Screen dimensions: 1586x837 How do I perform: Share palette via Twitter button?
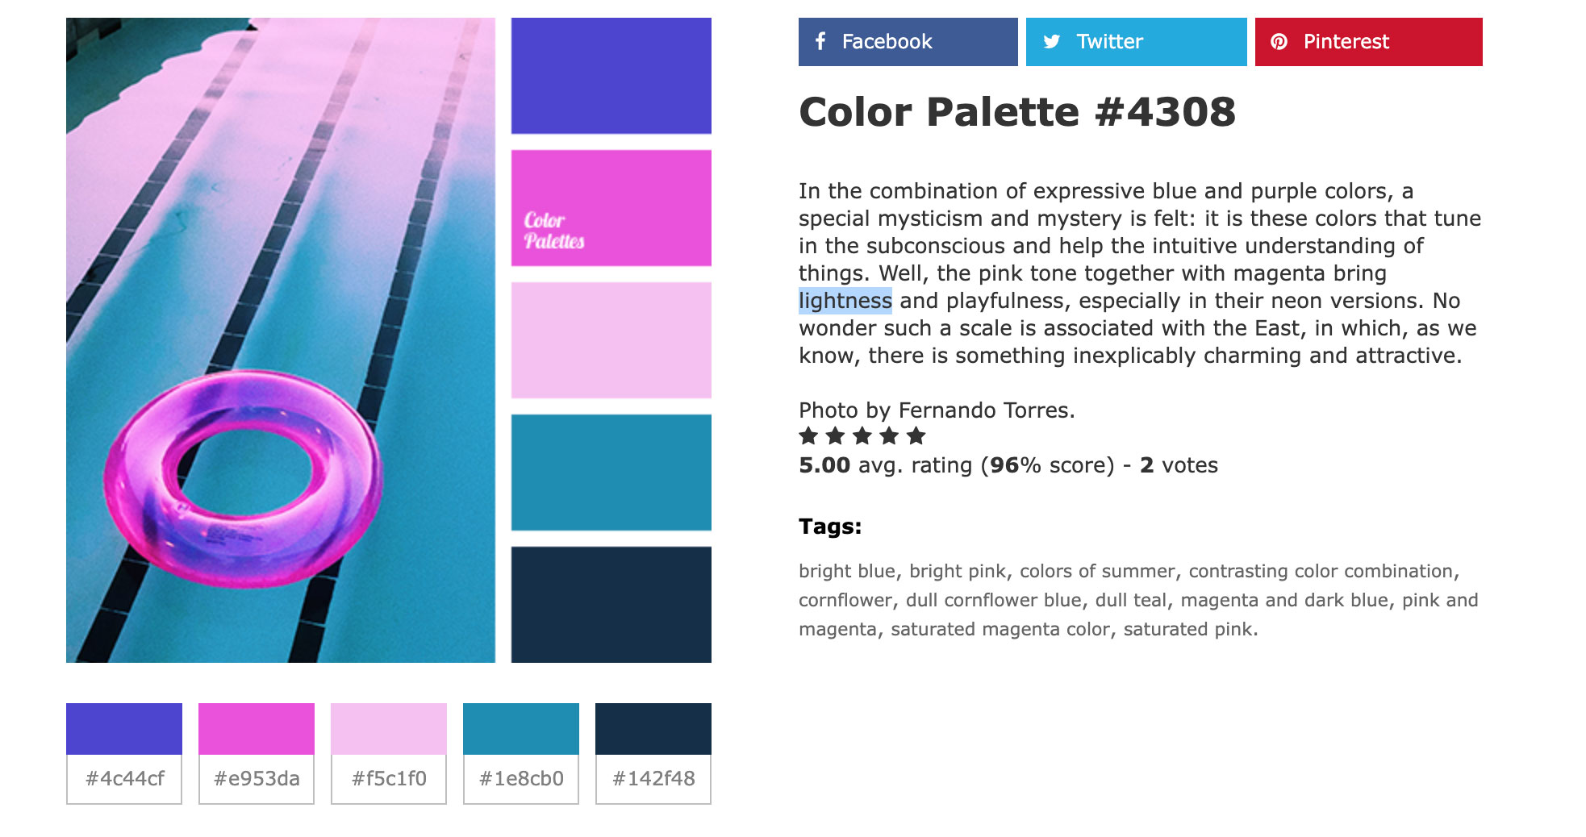click(x=1136, y=42)
